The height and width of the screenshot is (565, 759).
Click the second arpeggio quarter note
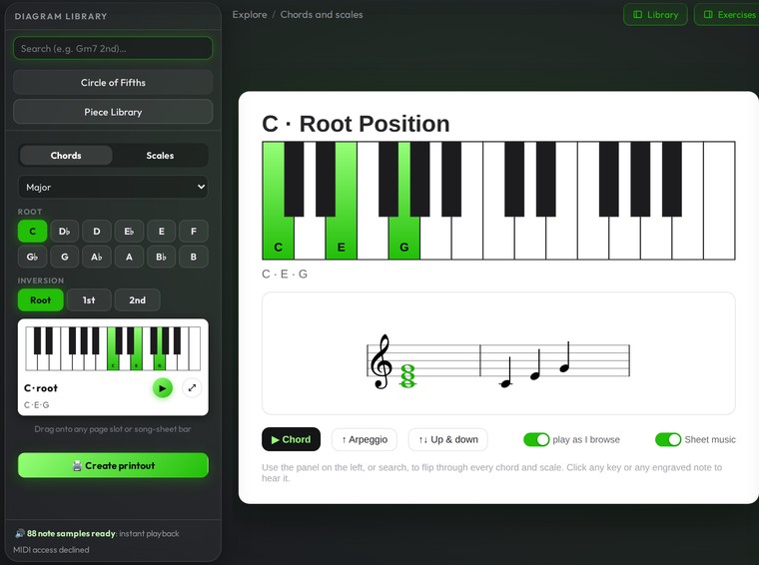pyautogui.click(x=535, y=375)
